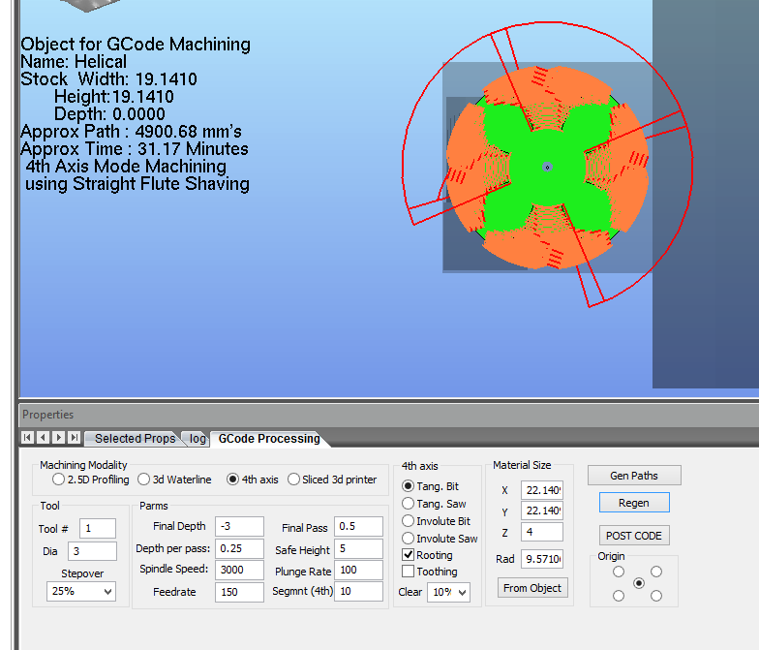Screen dimensions: 759x650
Task: Click the Tool # input field
Action: coord(98,528)
